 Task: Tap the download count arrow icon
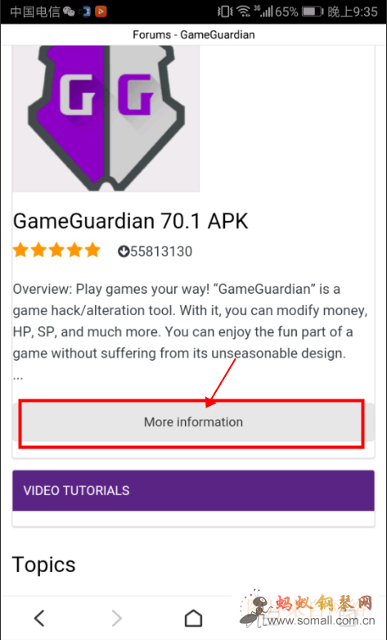click(x=124, y=252)
